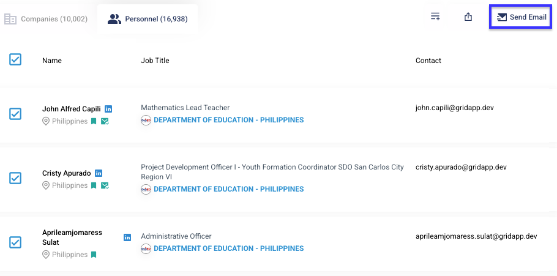Click the export share icon

[468, 17]
